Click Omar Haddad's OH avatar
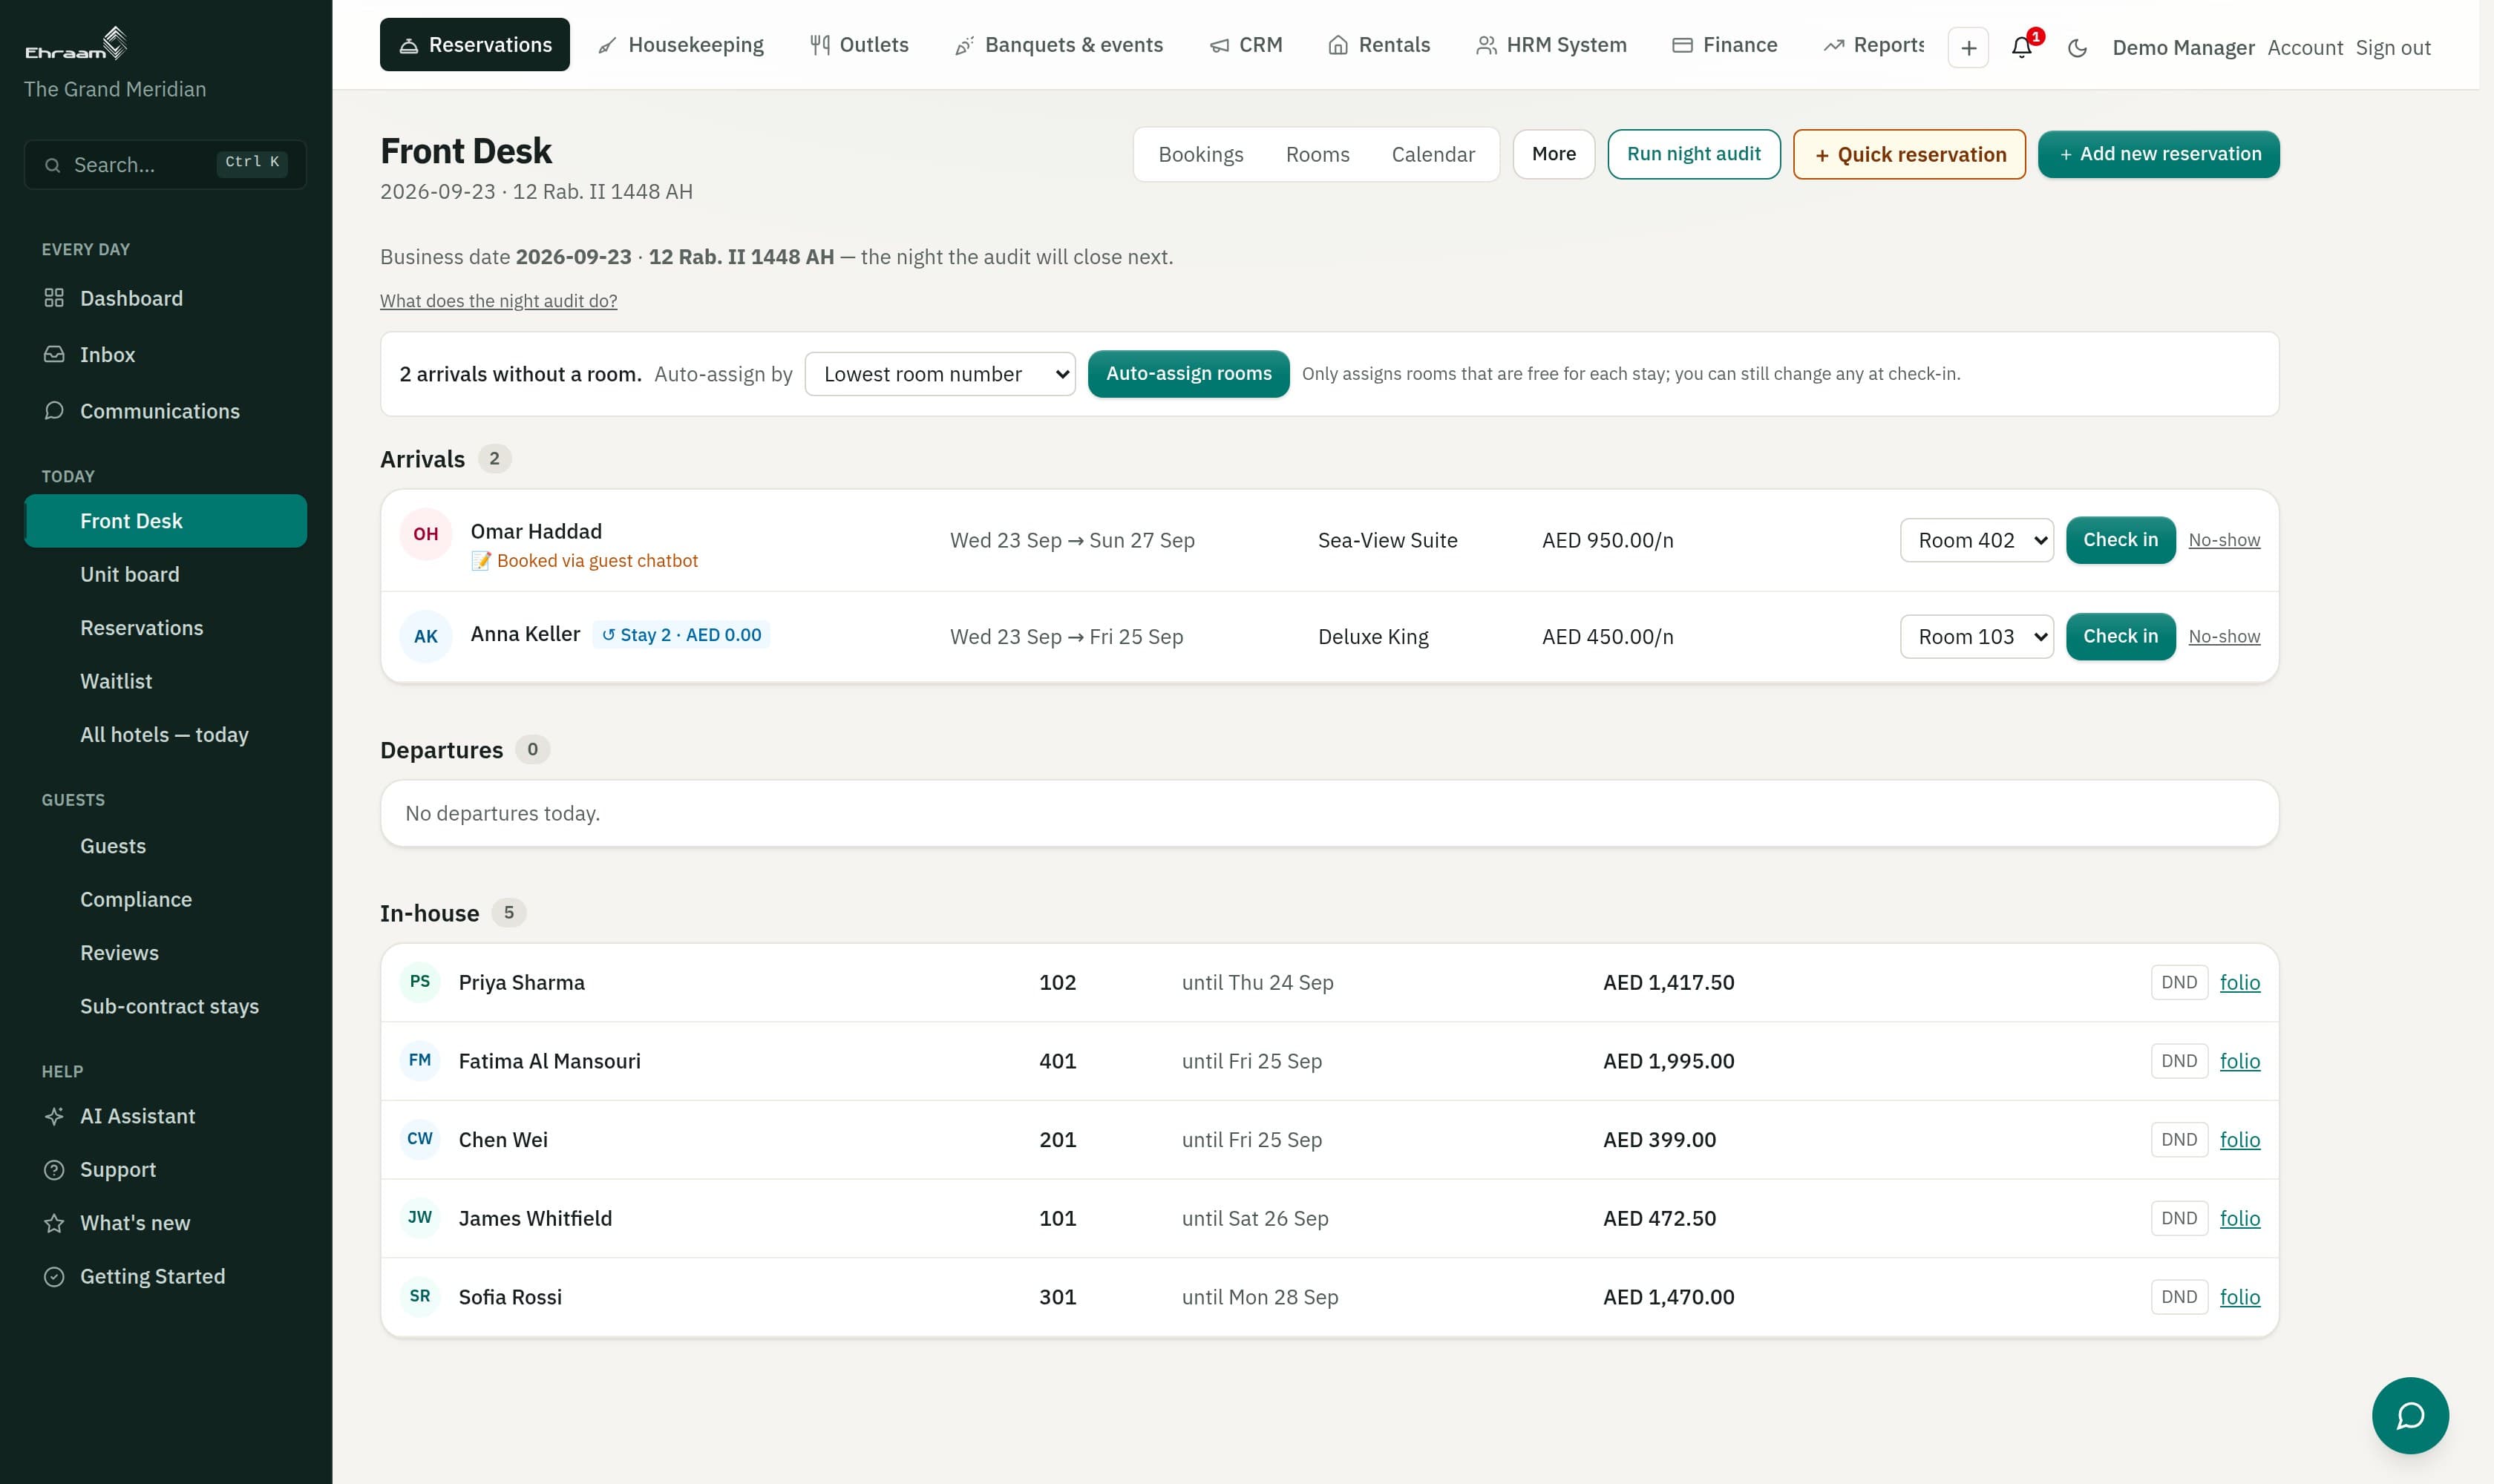This screenshot has height=1484, width=2494. 425,534
